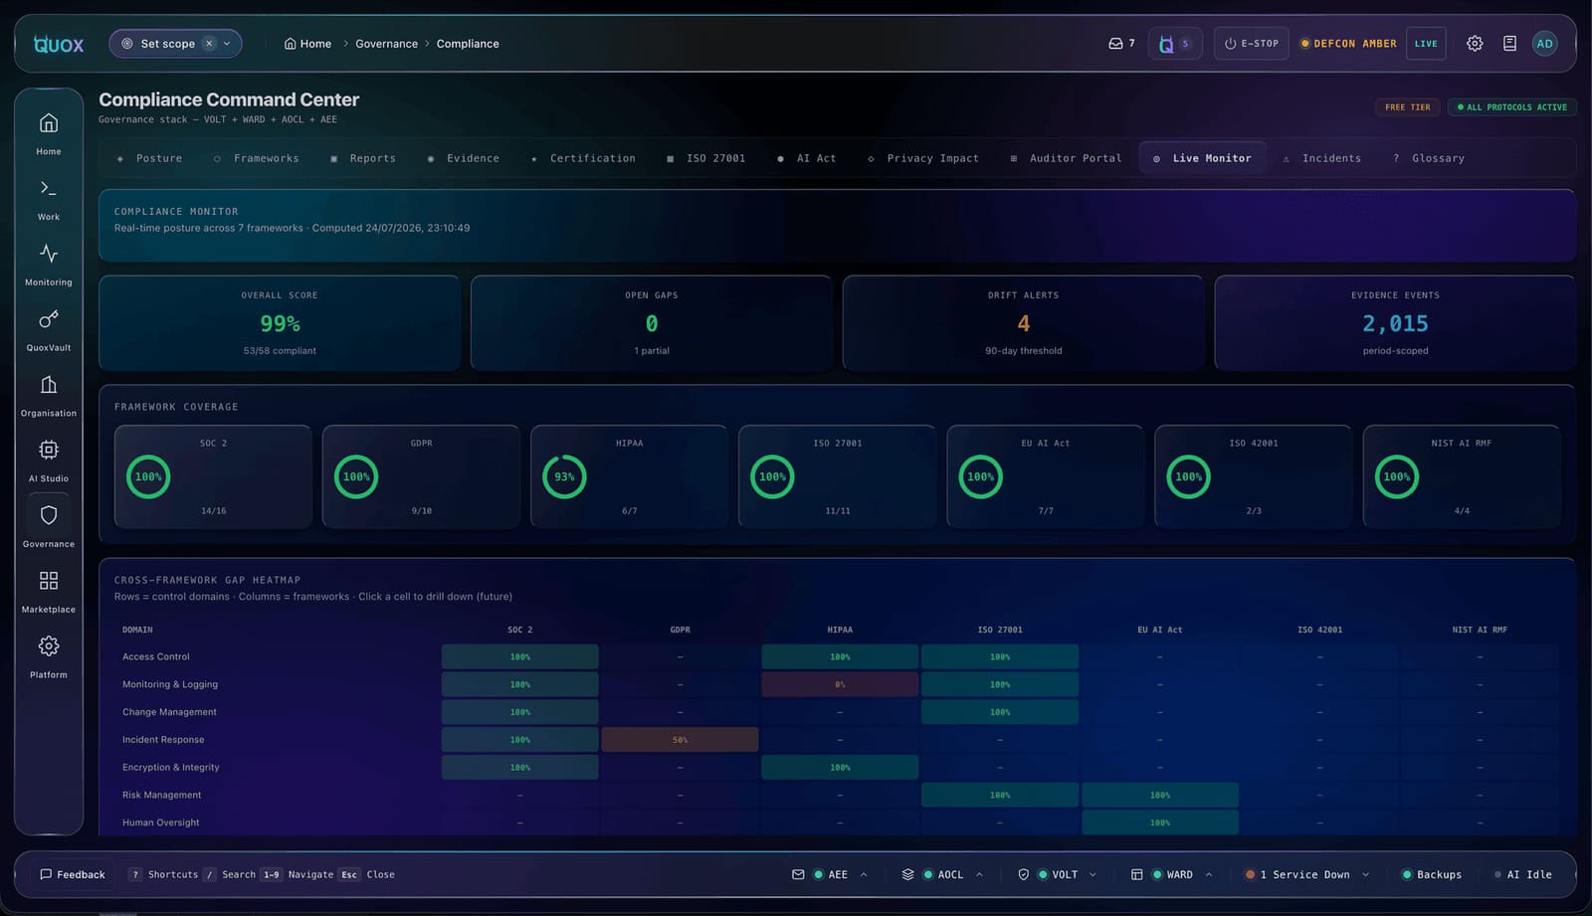Open the Monitoring pulse icon in sidebar
The image size is (1592, 916).
pos(48,254)
